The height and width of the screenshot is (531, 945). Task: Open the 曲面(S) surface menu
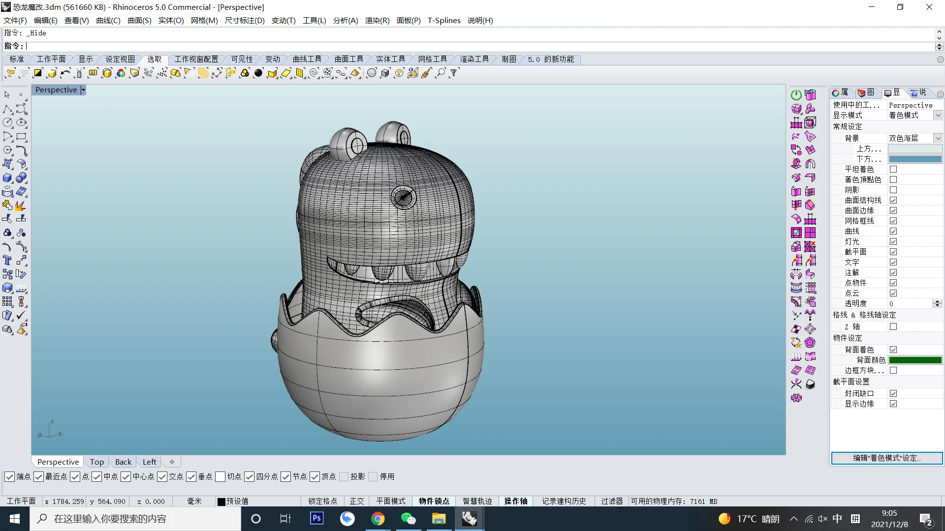[139, 20]
